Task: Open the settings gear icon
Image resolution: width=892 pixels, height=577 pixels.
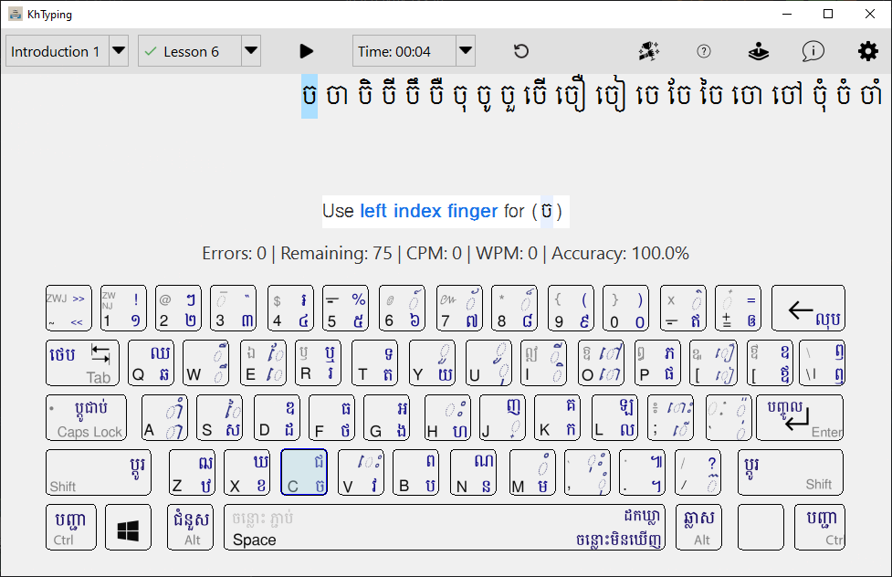Action: 866,51
